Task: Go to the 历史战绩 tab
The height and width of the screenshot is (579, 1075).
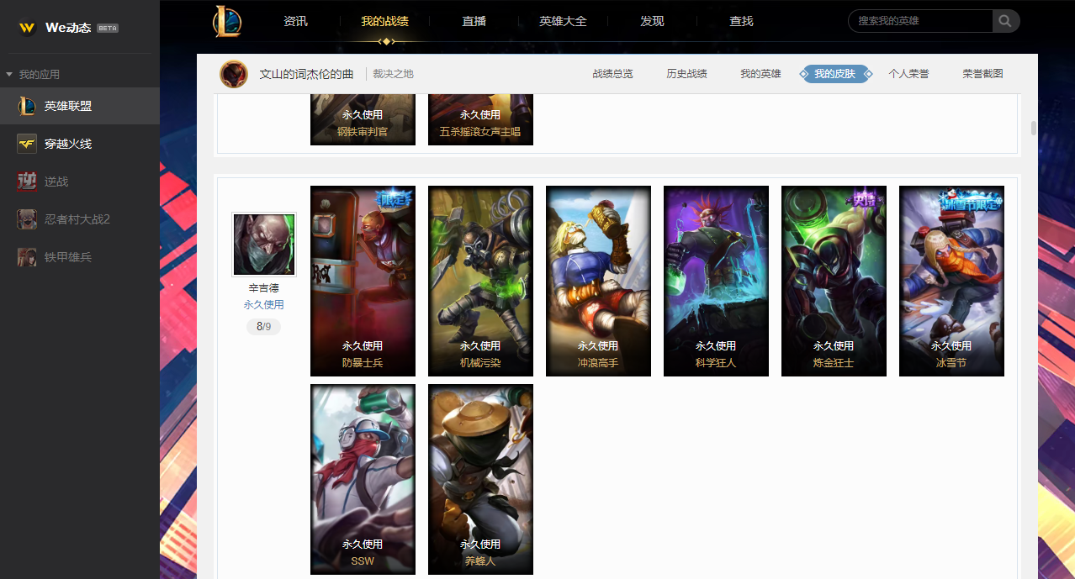Action: point(686,74)
